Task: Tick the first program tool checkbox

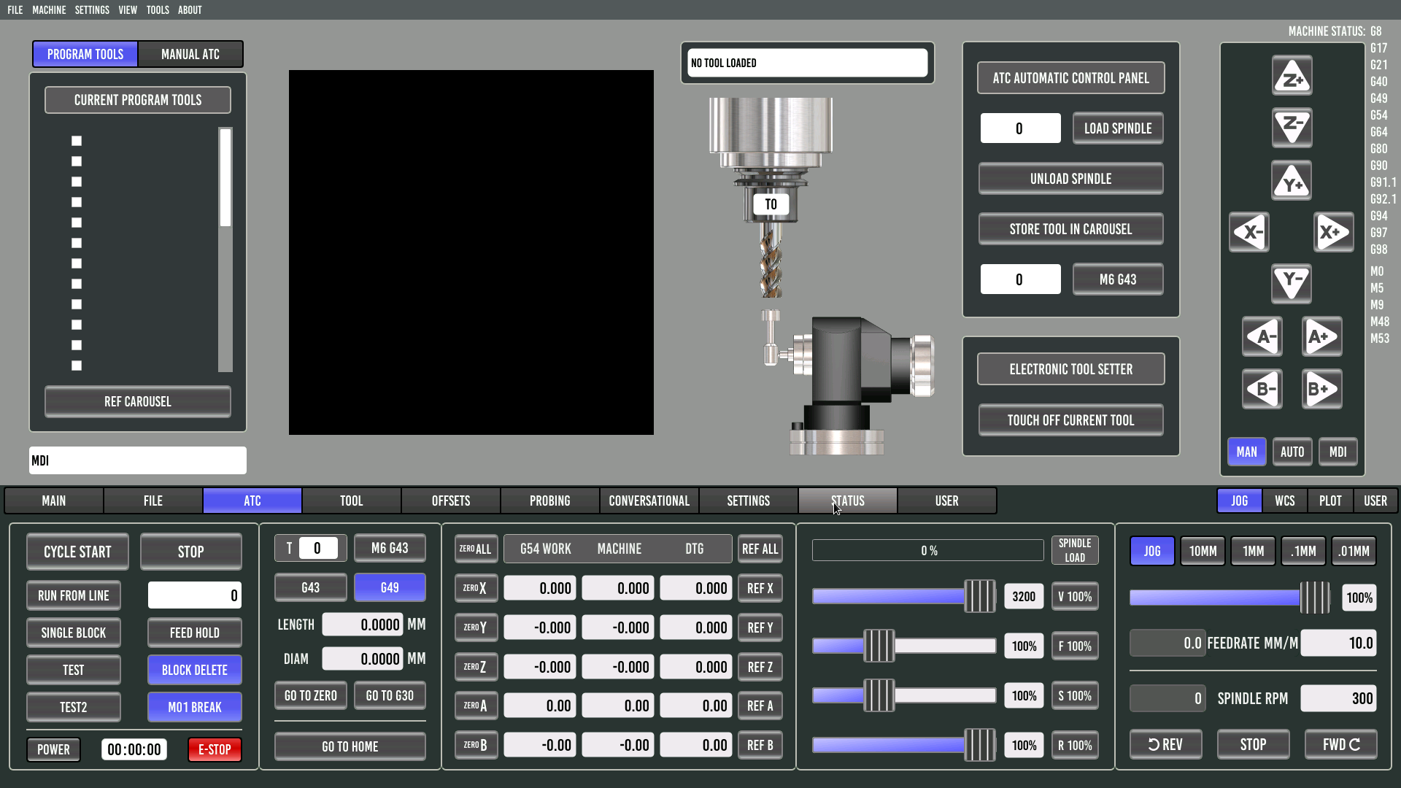Action: [77, 141]
